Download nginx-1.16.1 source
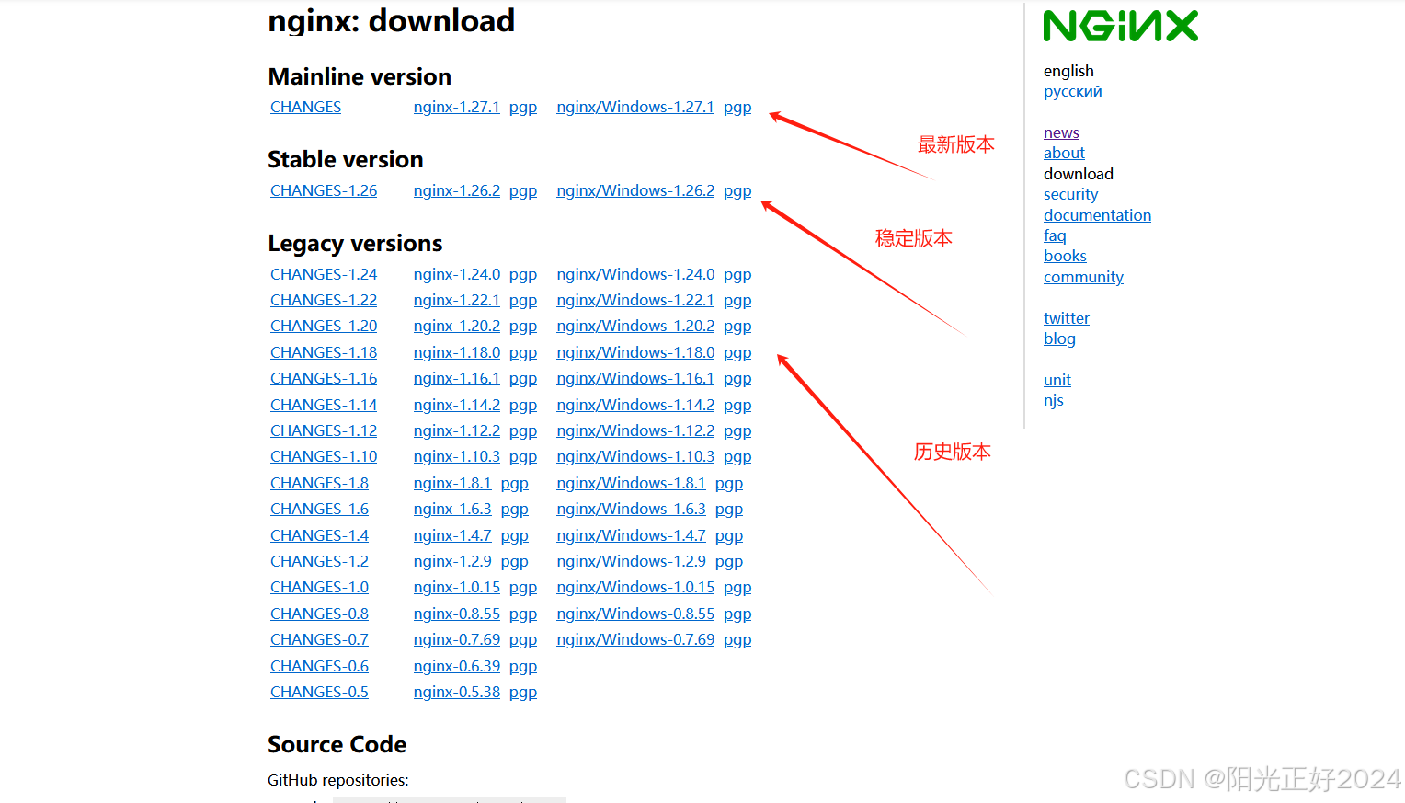1405x803 pixels. coord(457,378)
